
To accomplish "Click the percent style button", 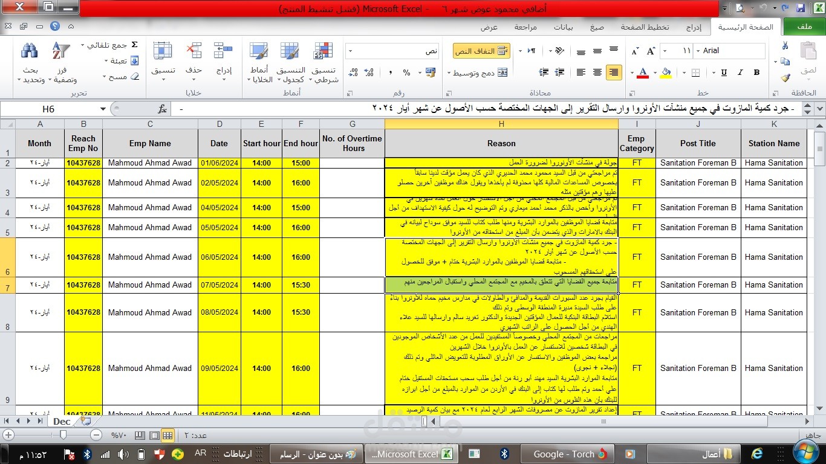I will pyautogui.click(x=406, y=72).
